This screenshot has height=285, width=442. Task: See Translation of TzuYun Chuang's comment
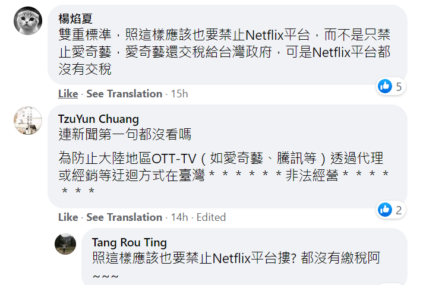tap(124, 217)
